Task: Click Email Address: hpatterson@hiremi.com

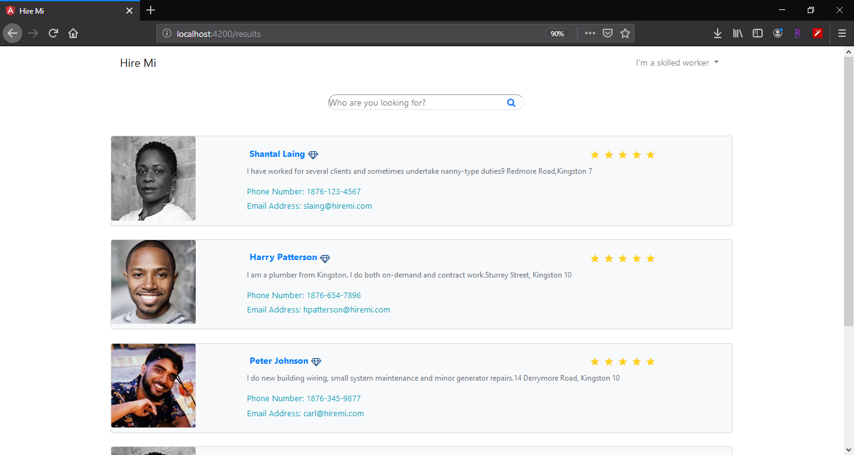Action: tap(318, 310)
